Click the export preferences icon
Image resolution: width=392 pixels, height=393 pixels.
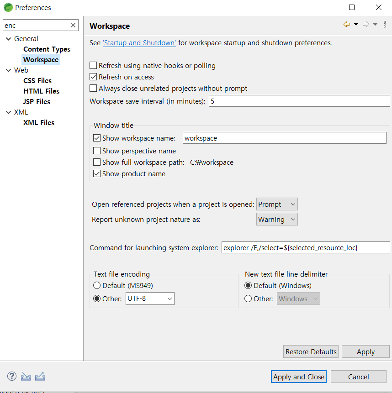(40, 376)
